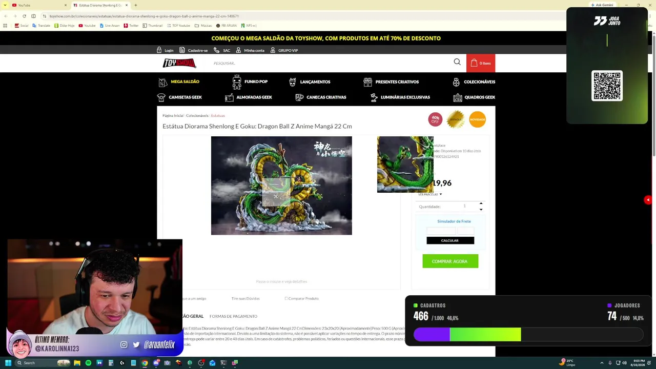Image resolution: width=656 pixels, height=369 pixels.
Task: Open the shopping cart with 0 items
Action: [481, 63]
